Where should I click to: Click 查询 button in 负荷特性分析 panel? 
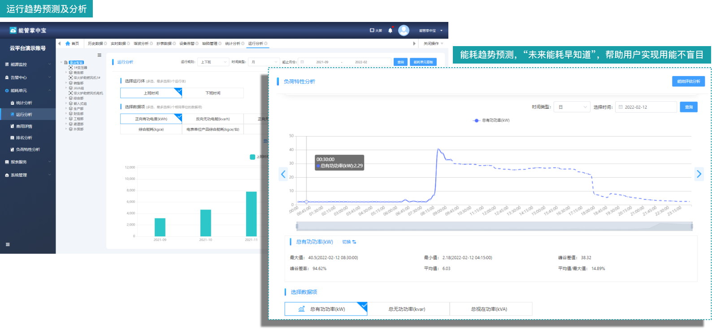pos(689,107)
